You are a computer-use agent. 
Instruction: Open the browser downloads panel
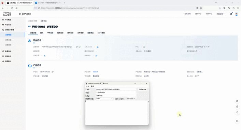(220, 8)
